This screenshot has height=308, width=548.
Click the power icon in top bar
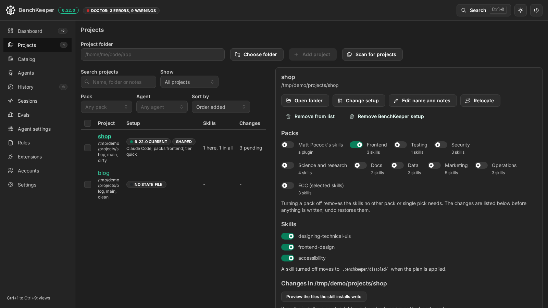click(x=536, y=10)
